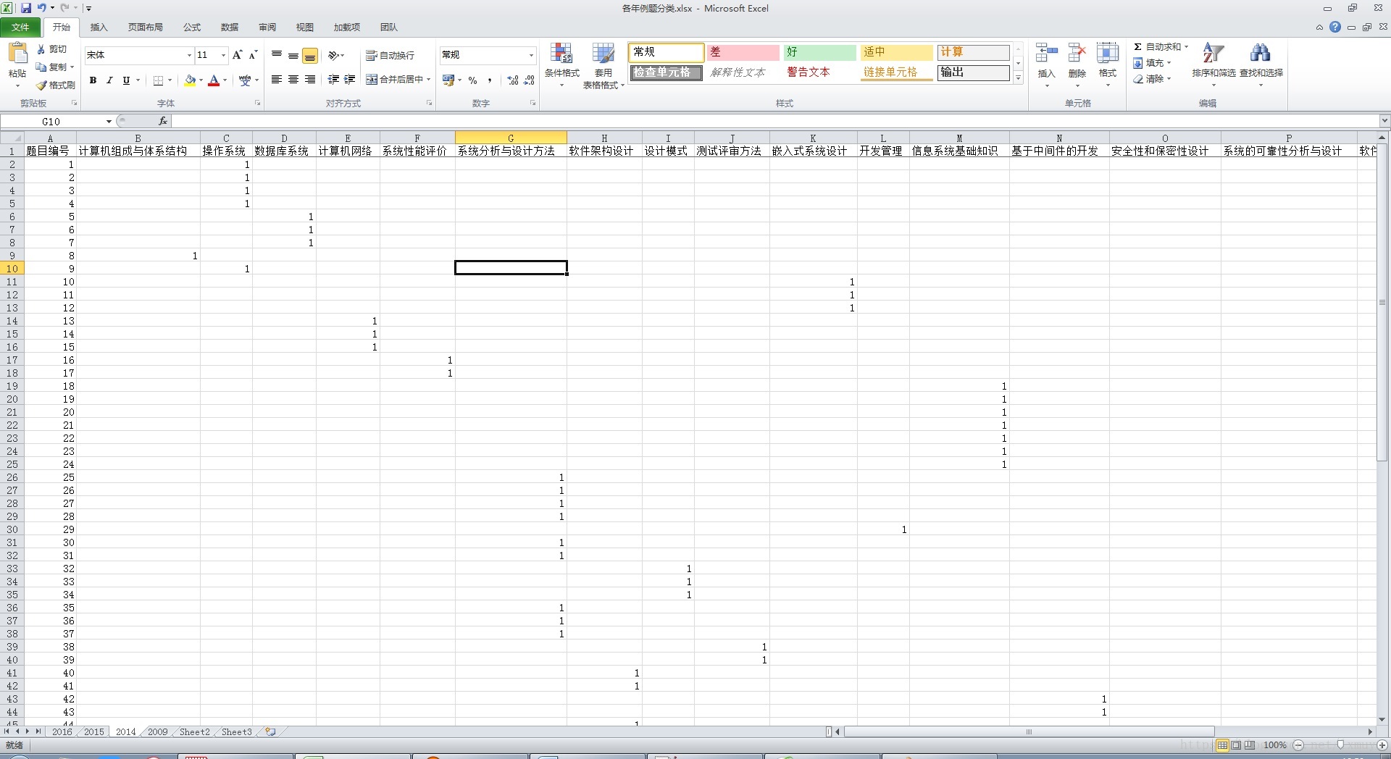Viewport: 1391px width, 759px height.
Task: Decrease decimal places
Action: [530, 80]
